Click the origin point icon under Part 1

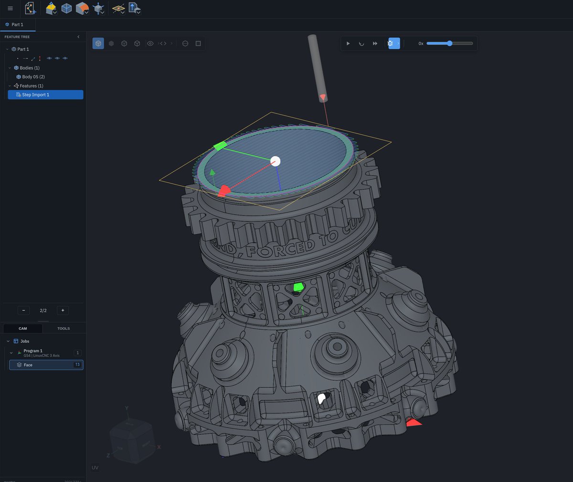[18, 58]
